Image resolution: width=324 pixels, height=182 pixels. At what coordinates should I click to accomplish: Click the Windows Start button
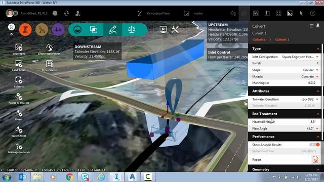click(7, 177)
